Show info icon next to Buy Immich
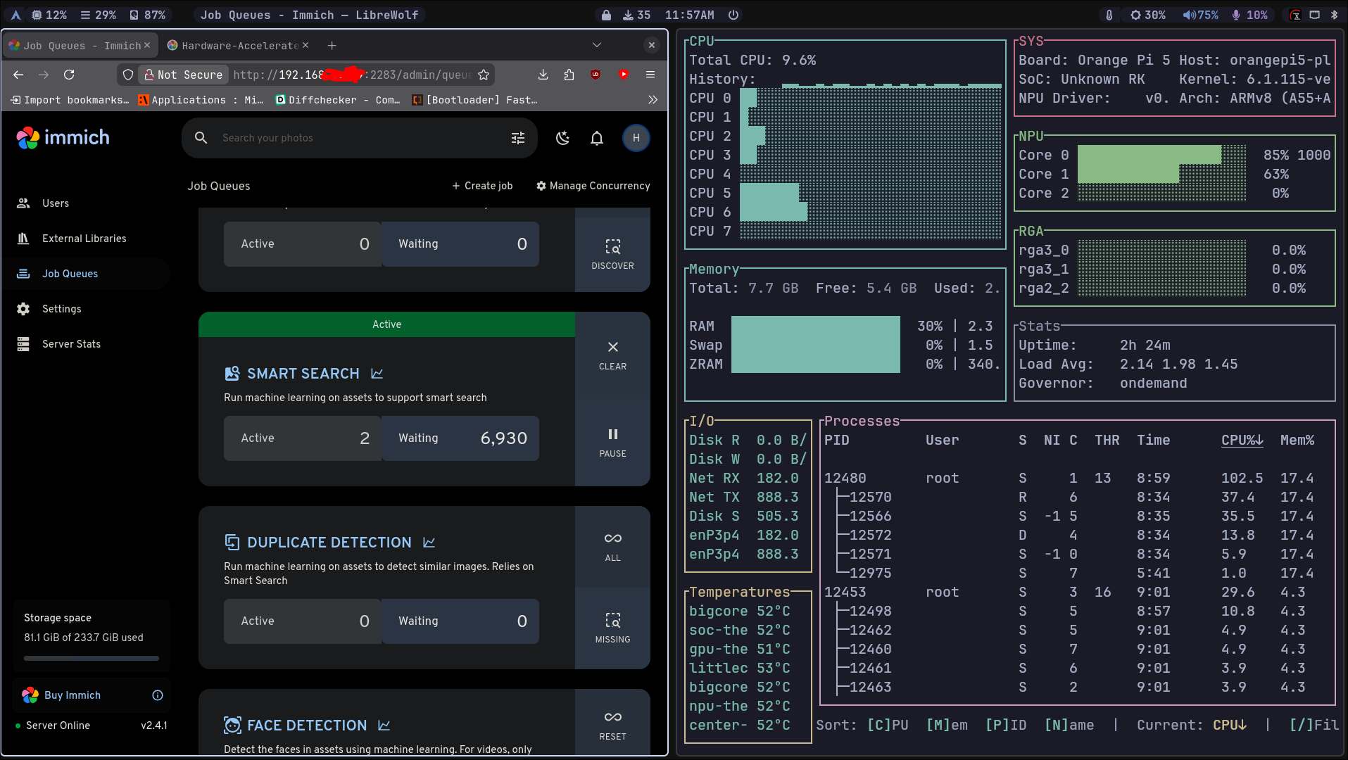The width and height of the screenshot is (1348, 760). coord(158,695)
